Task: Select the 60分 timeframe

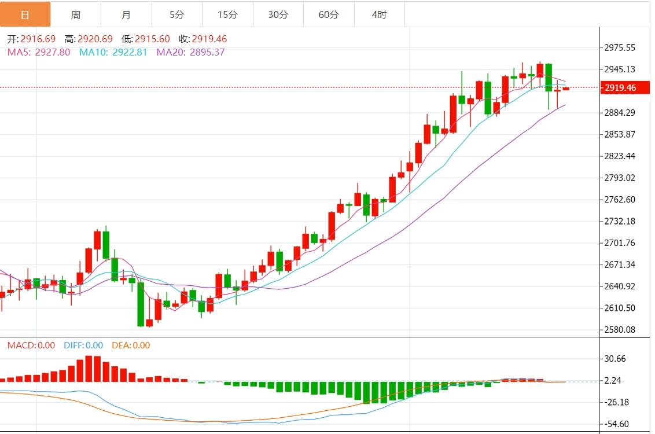Action: 327,14
